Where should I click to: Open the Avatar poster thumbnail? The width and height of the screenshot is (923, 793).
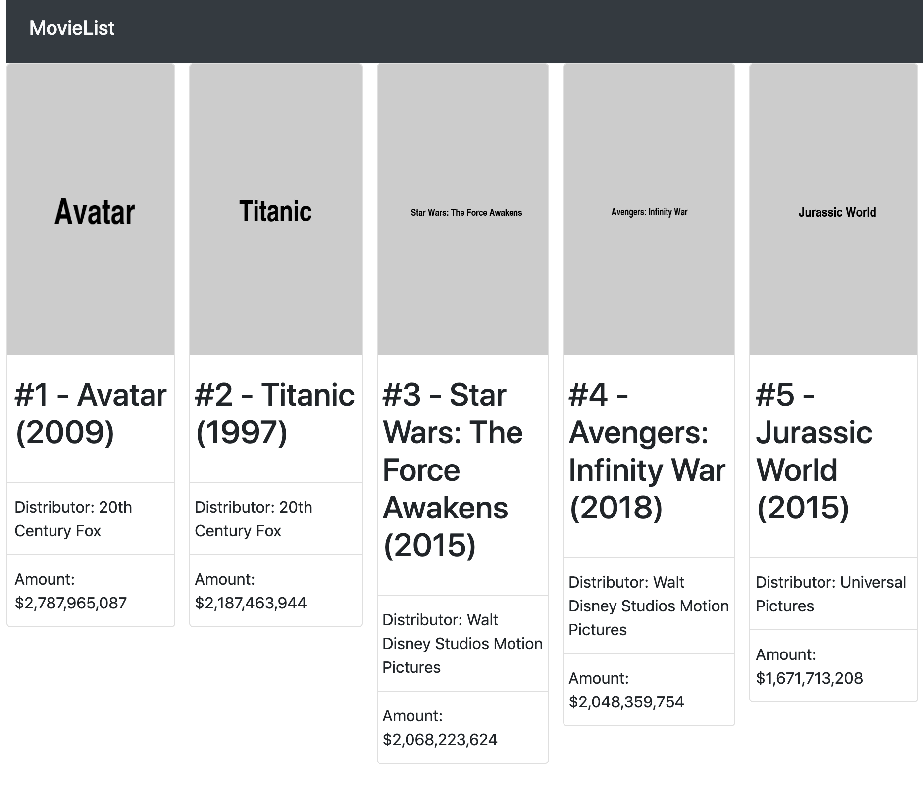[91, 210]
